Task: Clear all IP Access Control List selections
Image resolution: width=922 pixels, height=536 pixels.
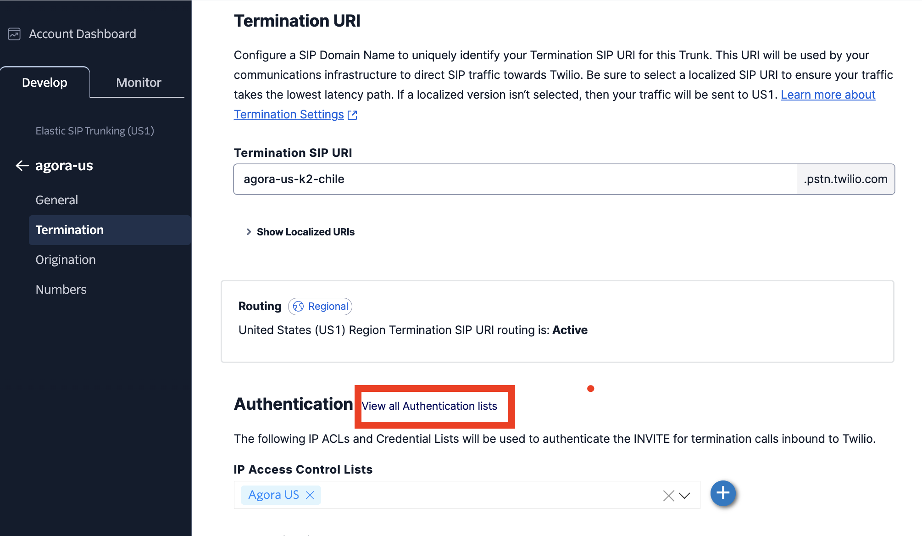Action: pyautogui.click(x=668, y=496)
